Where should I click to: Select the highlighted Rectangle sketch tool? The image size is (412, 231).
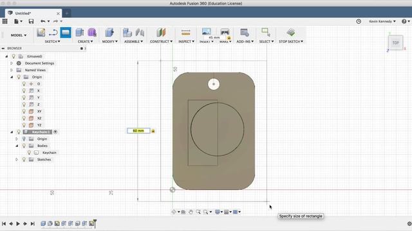click(66, 33)
